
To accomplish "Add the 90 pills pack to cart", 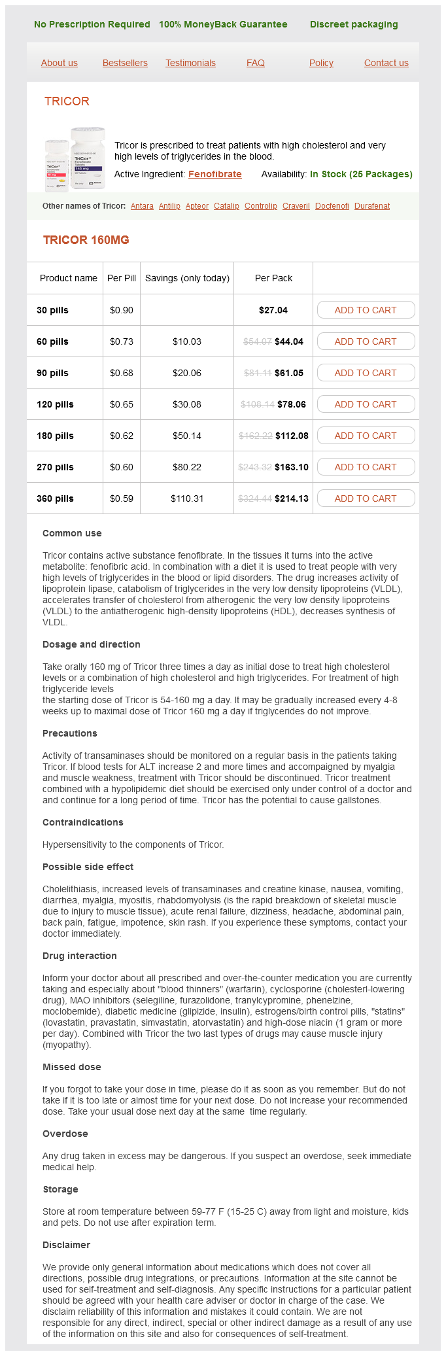I will tap(366, 373).
